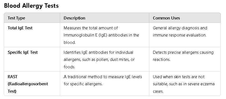This screenshot has width=226, height=99.
Task: Click 'for specific allergens.' in RAST row
Action: [83, 84]
